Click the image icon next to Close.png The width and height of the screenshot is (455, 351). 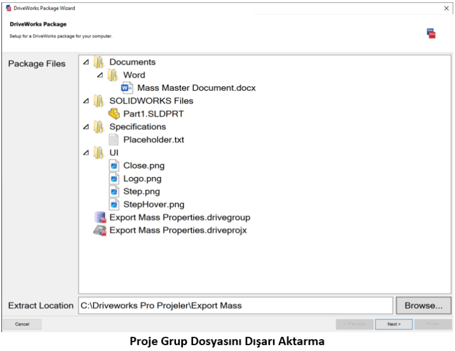tap(114, 166)
